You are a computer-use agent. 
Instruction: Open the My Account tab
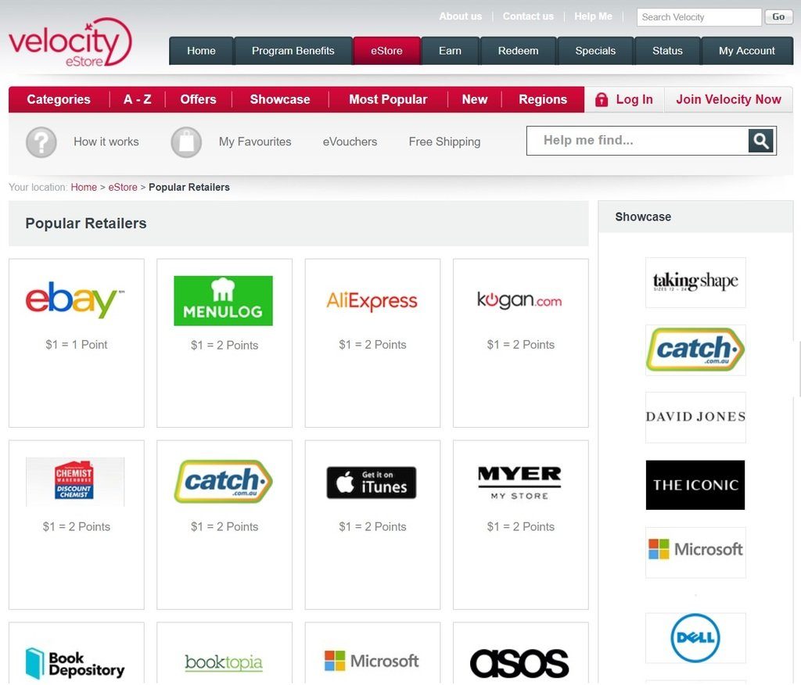747,51
